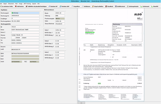
Task: Rotate the image with 'Rotation 90°'
Action: pos(53,6)
